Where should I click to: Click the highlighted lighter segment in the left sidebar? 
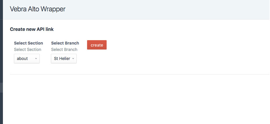pos(1,88)
